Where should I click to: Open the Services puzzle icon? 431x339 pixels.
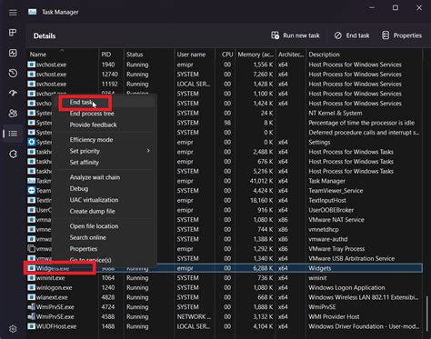click(x=13, y=154)
